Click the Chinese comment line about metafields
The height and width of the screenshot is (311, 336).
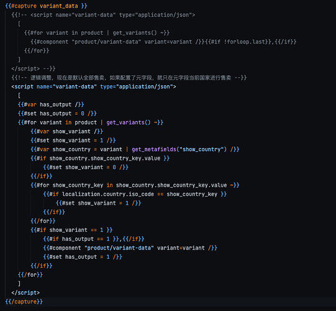pos(129,78)
